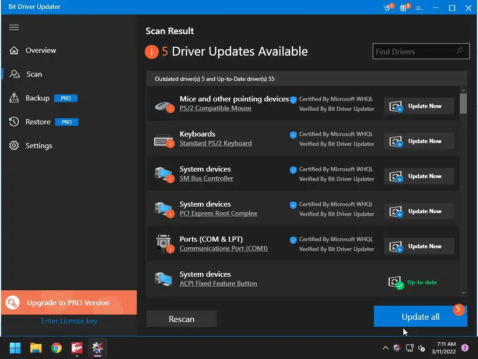Update the Standard PS/2 Keyboard driver now

(x=419, y=141)
